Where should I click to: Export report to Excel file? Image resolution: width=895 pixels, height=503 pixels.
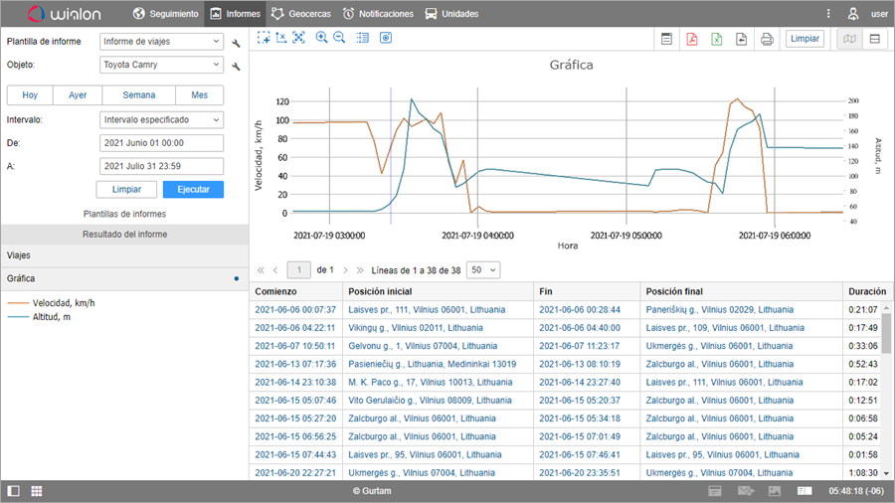point(716,40)
